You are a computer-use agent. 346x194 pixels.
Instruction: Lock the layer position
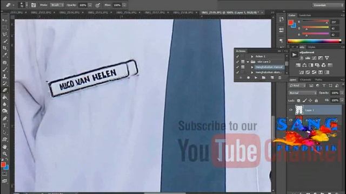(310, 101)
